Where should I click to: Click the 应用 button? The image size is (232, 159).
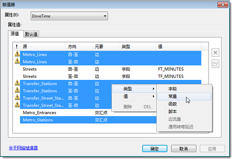[212, 148]
